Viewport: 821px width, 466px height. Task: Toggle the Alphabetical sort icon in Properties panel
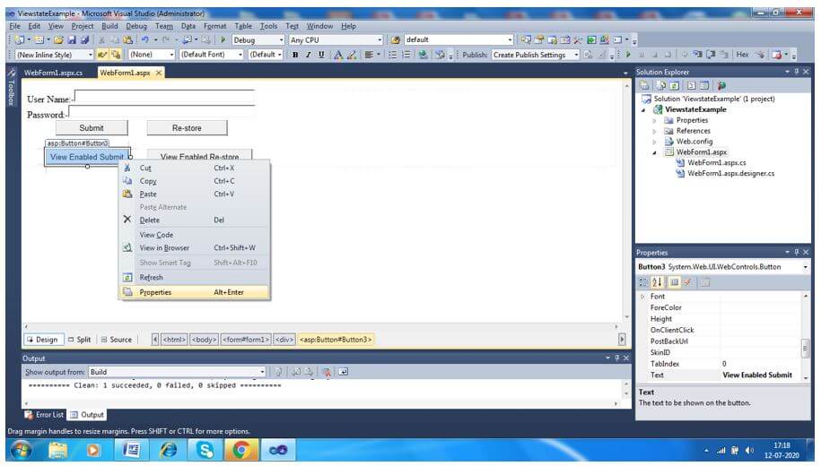(657, 282)
